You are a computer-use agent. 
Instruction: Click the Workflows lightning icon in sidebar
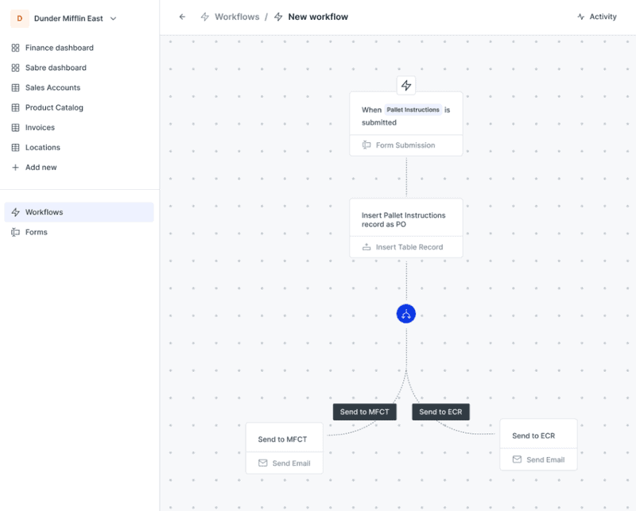[x=15, y=212]
